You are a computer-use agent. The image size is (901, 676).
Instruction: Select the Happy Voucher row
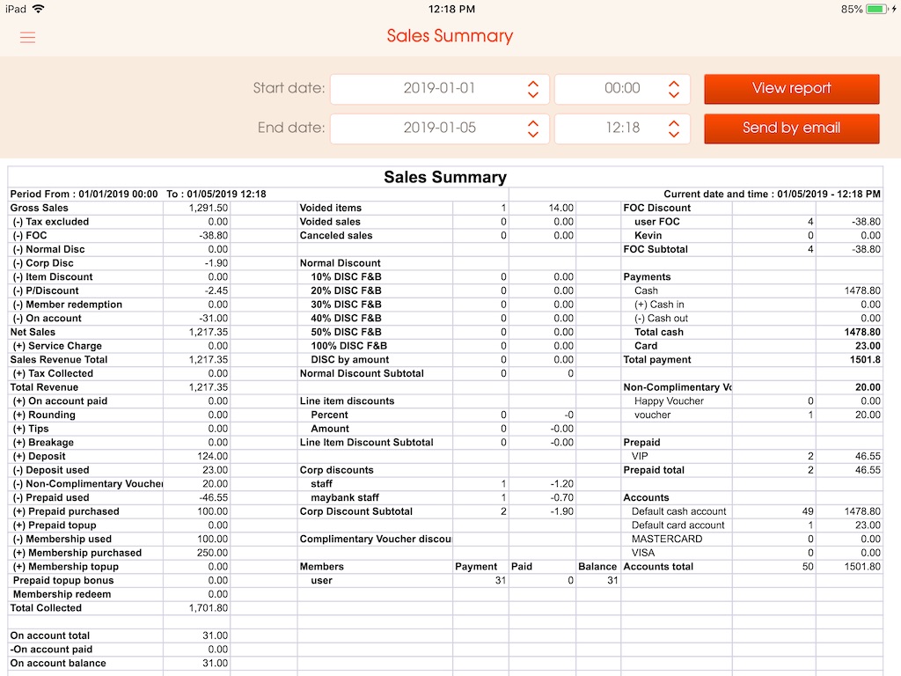pyautogui.click(x=751, y=401)
